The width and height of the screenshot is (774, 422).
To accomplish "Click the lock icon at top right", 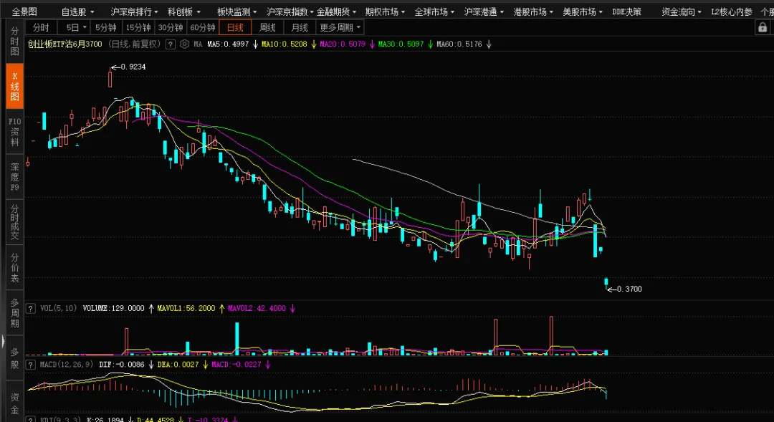I will pos(763,28).
